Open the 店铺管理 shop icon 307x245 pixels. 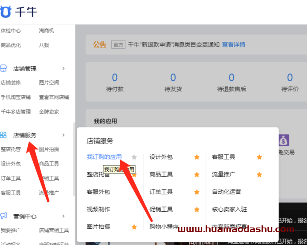[x=3, y=68]
